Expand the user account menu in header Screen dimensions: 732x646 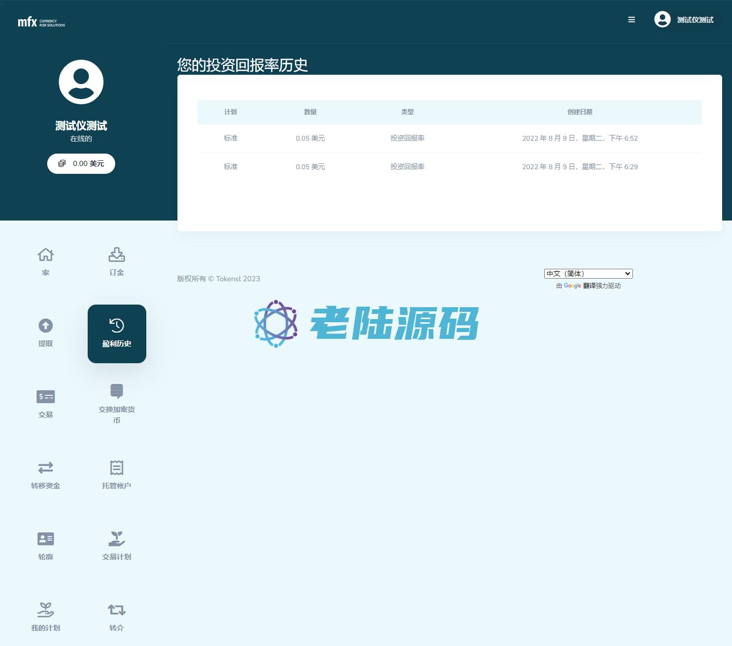click(x=684, y=20)
